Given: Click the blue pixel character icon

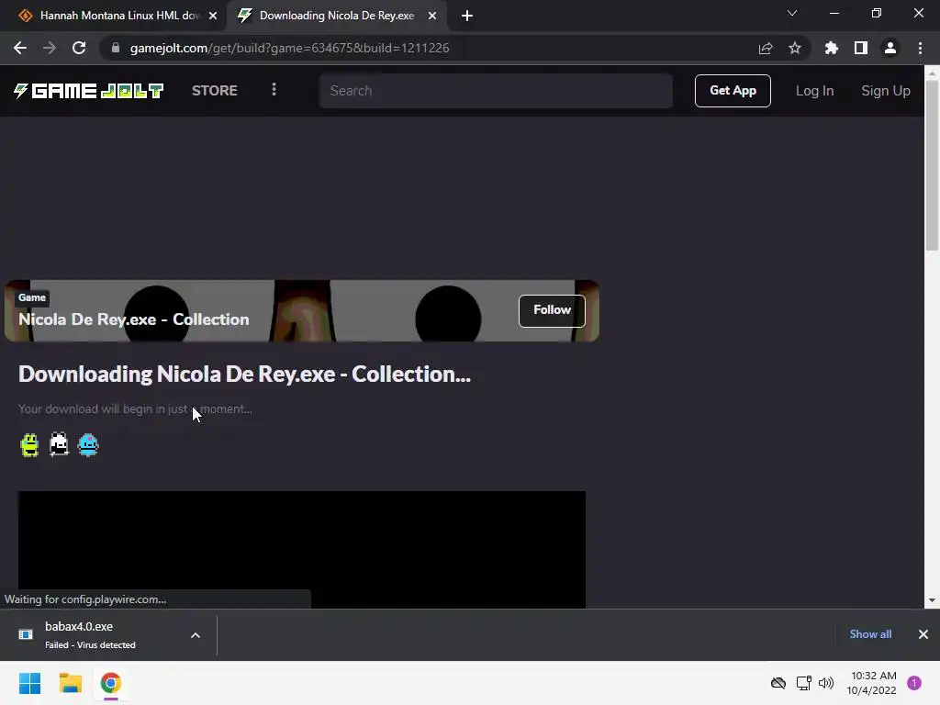Looking at the screenshot, I should point(88,445).
